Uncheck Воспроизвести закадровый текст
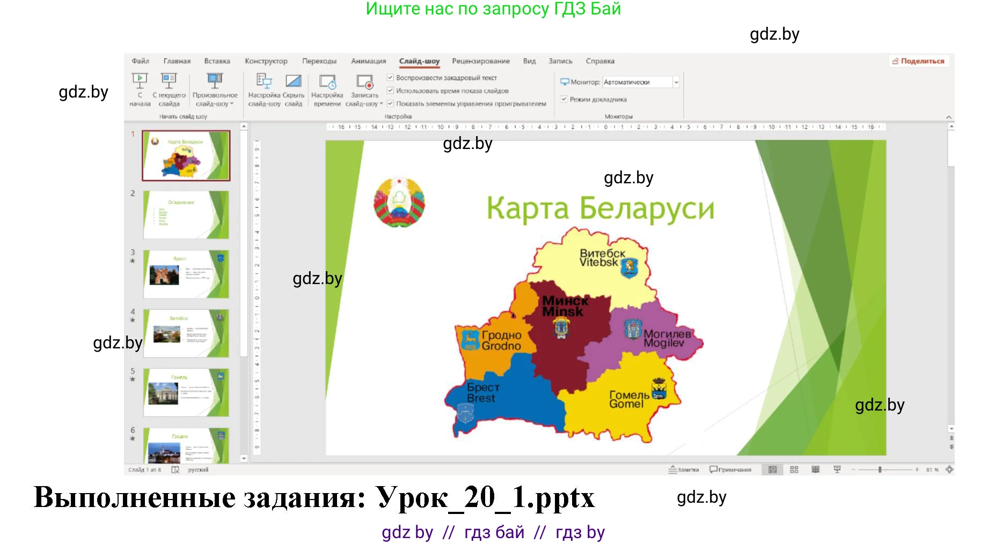The image size is (988, 544). (390, 78)
